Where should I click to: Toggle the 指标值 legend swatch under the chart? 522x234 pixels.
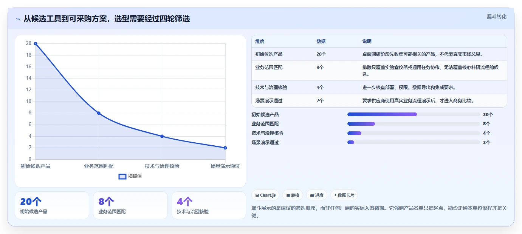[122, 176]
